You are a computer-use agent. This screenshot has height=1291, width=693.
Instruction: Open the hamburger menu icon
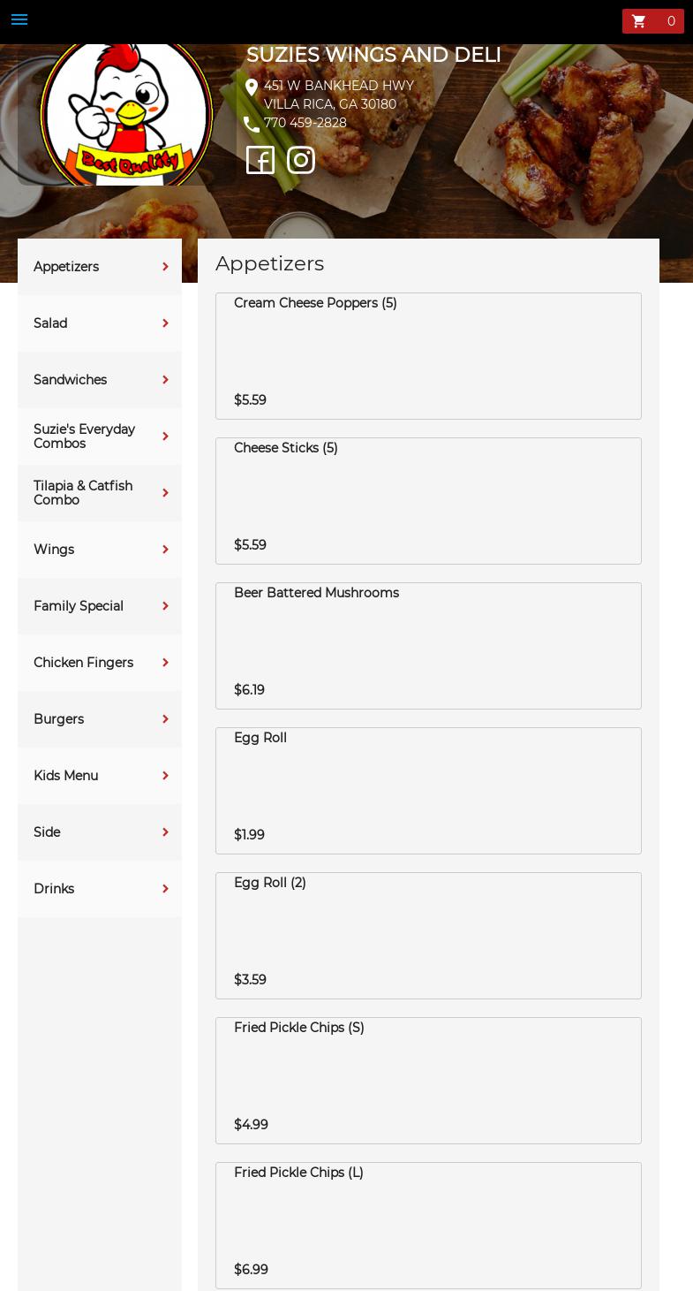coord(19,19)
